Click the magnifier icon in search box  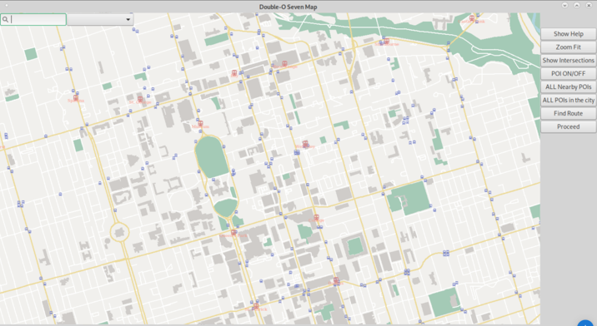[x=5, y=19]
